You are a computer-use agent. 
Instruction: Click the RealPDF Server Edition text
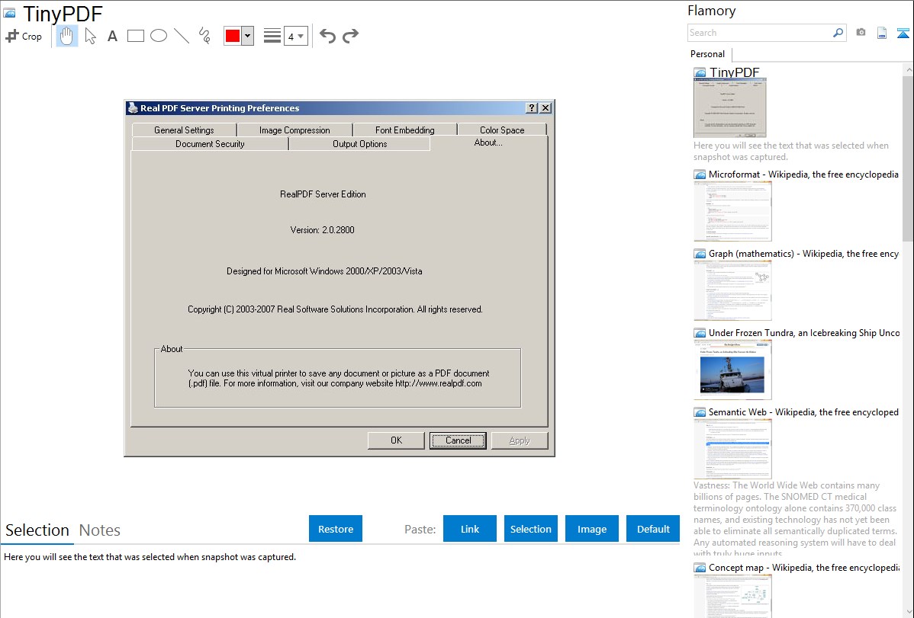[x=323, y=194]
